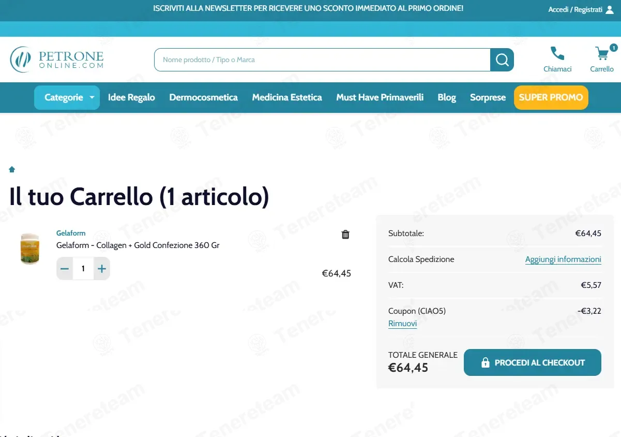Viewport: 621px width, 437px height.
Task: Decrease Gelaform quantity with minus button
Action: (65, 269)
